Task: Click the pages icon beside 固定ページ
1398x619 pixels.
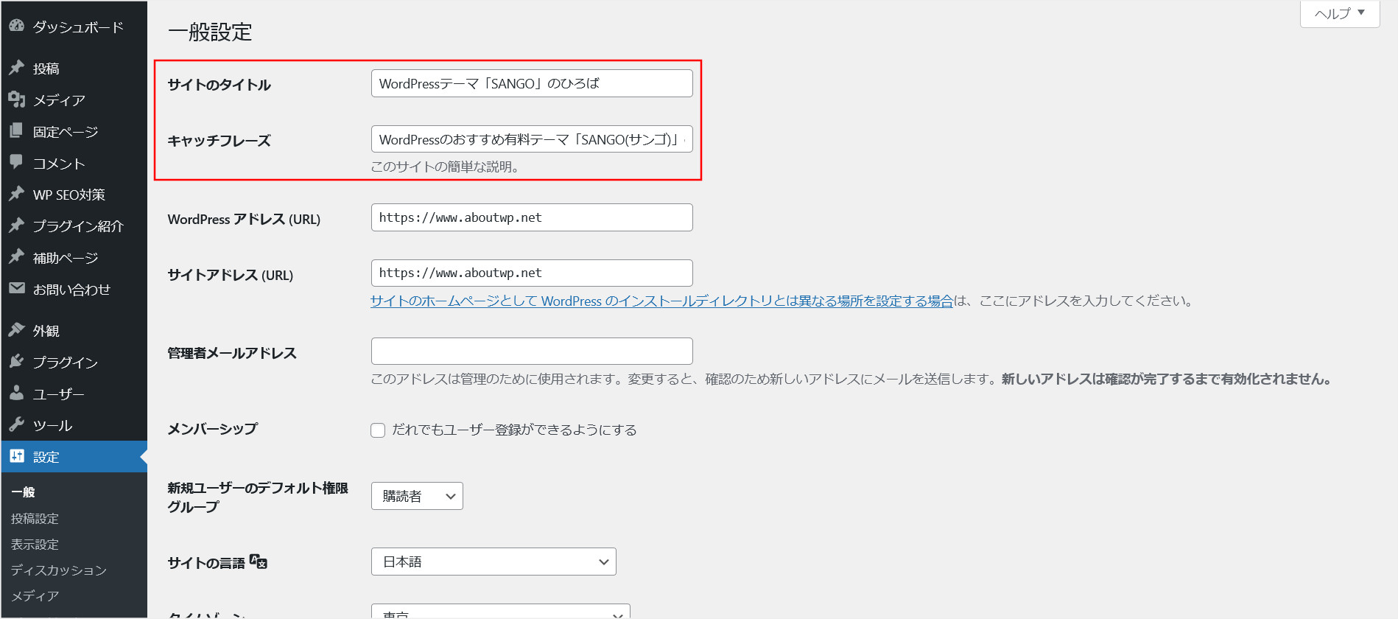Action: click(x=16, y=131)
